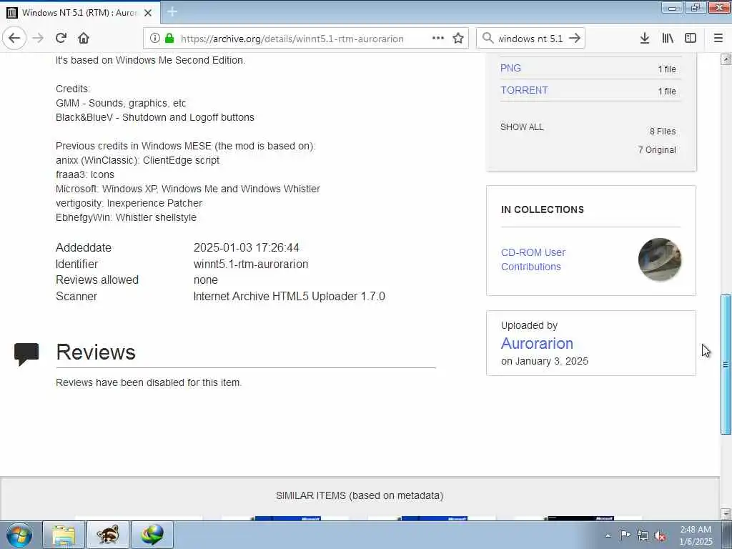Image resolution: width=732 pixels, height=549 pixels.
Task: Click the '7 Original' count text
Action: (x=657, y=150)
